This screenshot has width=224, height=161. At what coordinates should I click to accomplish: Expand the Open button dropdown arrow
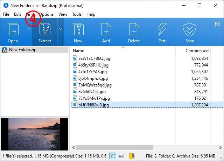(29, 29)
